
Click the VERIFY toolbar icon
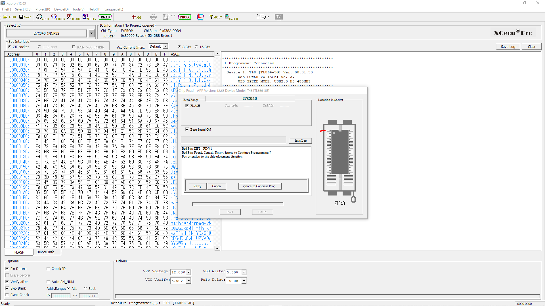(x=89, y=17)
